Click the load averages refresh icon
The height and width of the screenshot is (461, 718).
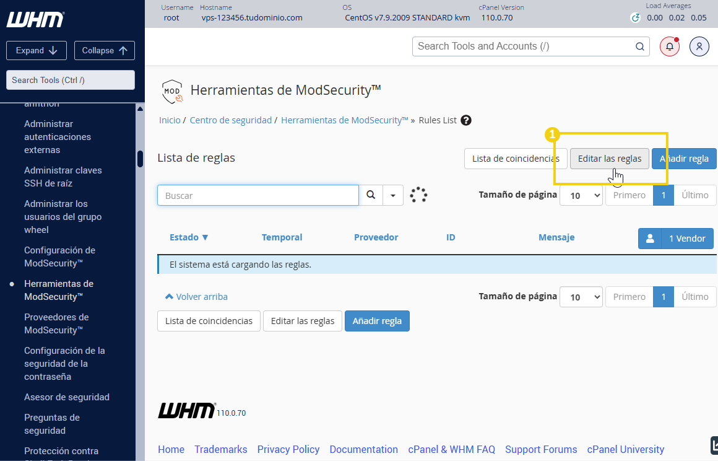[x=635, y=18]
